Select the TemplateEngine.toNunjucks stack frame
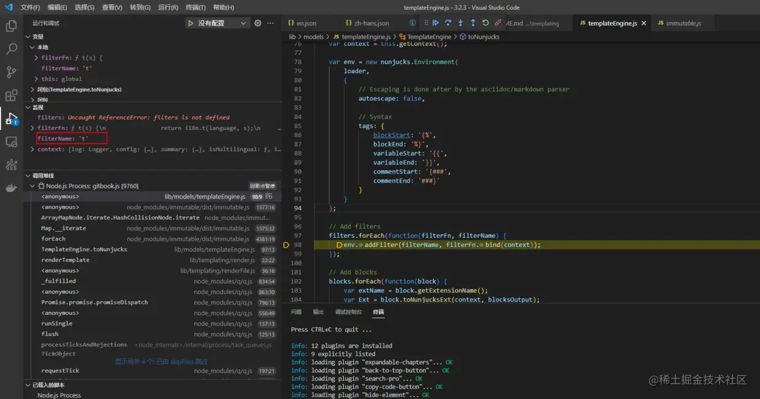This screenshot has width=760, height=399. [84, 249]
